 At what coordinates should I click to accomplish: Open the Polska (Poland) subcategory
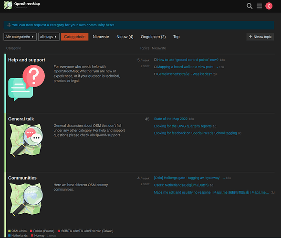click(42, 231)
